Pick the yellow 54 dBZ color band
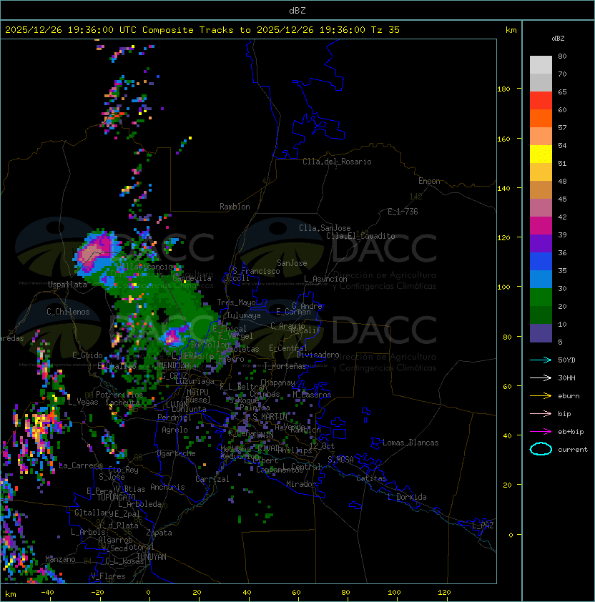 [x=541, y=154]
